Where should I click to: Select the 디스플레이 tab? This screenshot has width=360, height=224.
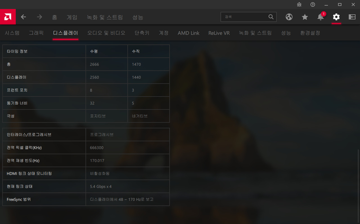[66, 33]
